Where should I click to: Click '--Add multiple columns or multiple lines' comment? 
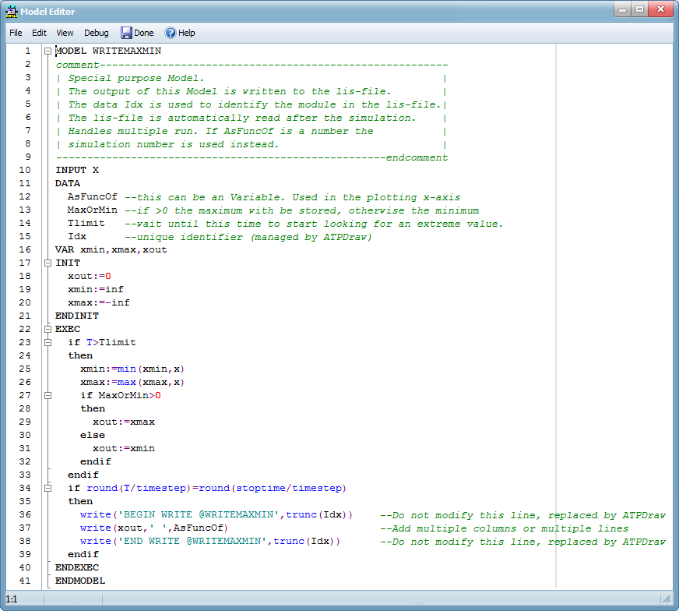point(505,528)
